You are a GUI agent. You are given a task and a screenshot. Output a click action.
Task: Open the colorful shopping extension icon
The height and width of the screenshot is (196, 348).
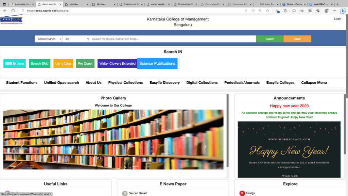click(x=277, y=11)
